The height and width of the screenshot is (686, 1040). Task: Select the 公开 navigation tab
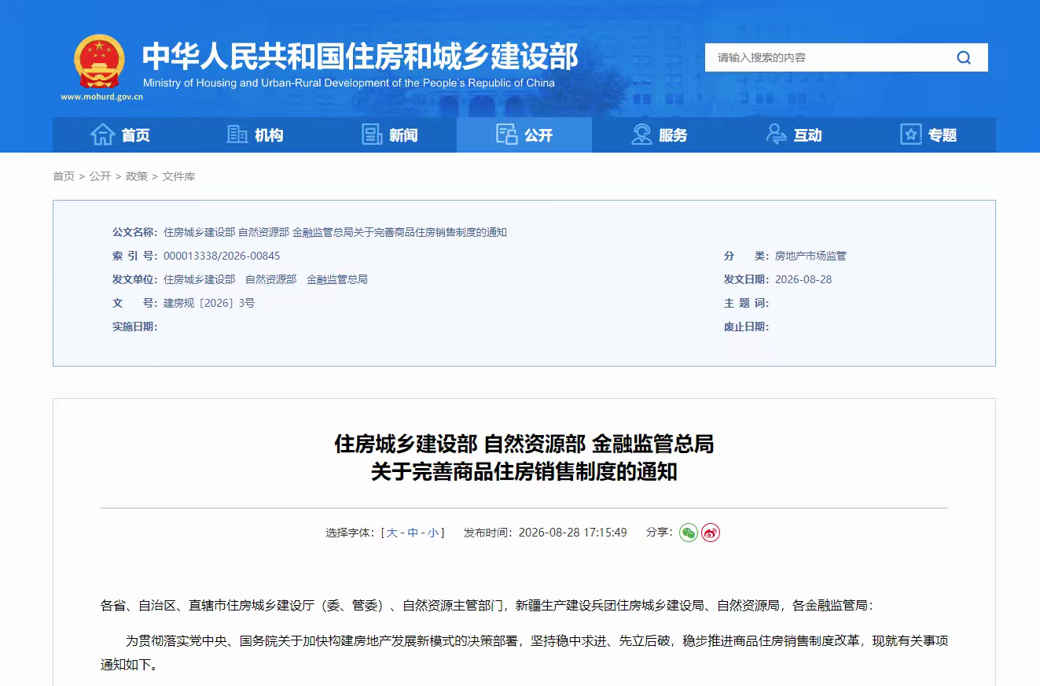[x=524, y=135]
